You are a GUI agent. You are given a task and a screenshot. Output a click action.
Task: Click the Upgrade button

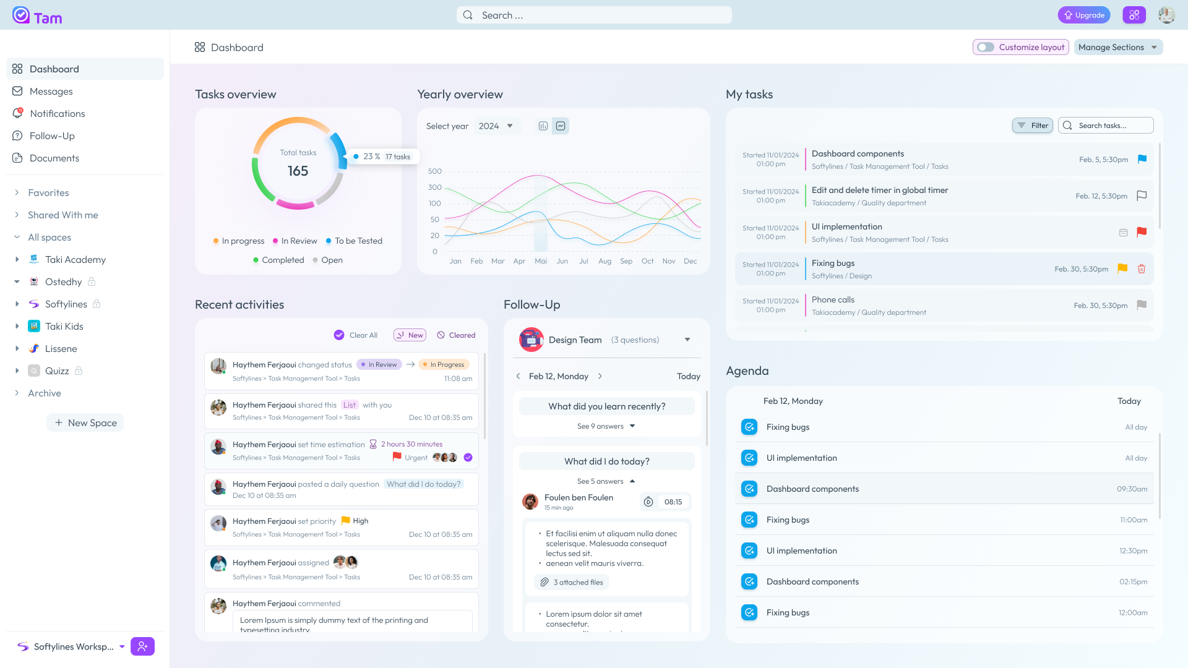1084,15
